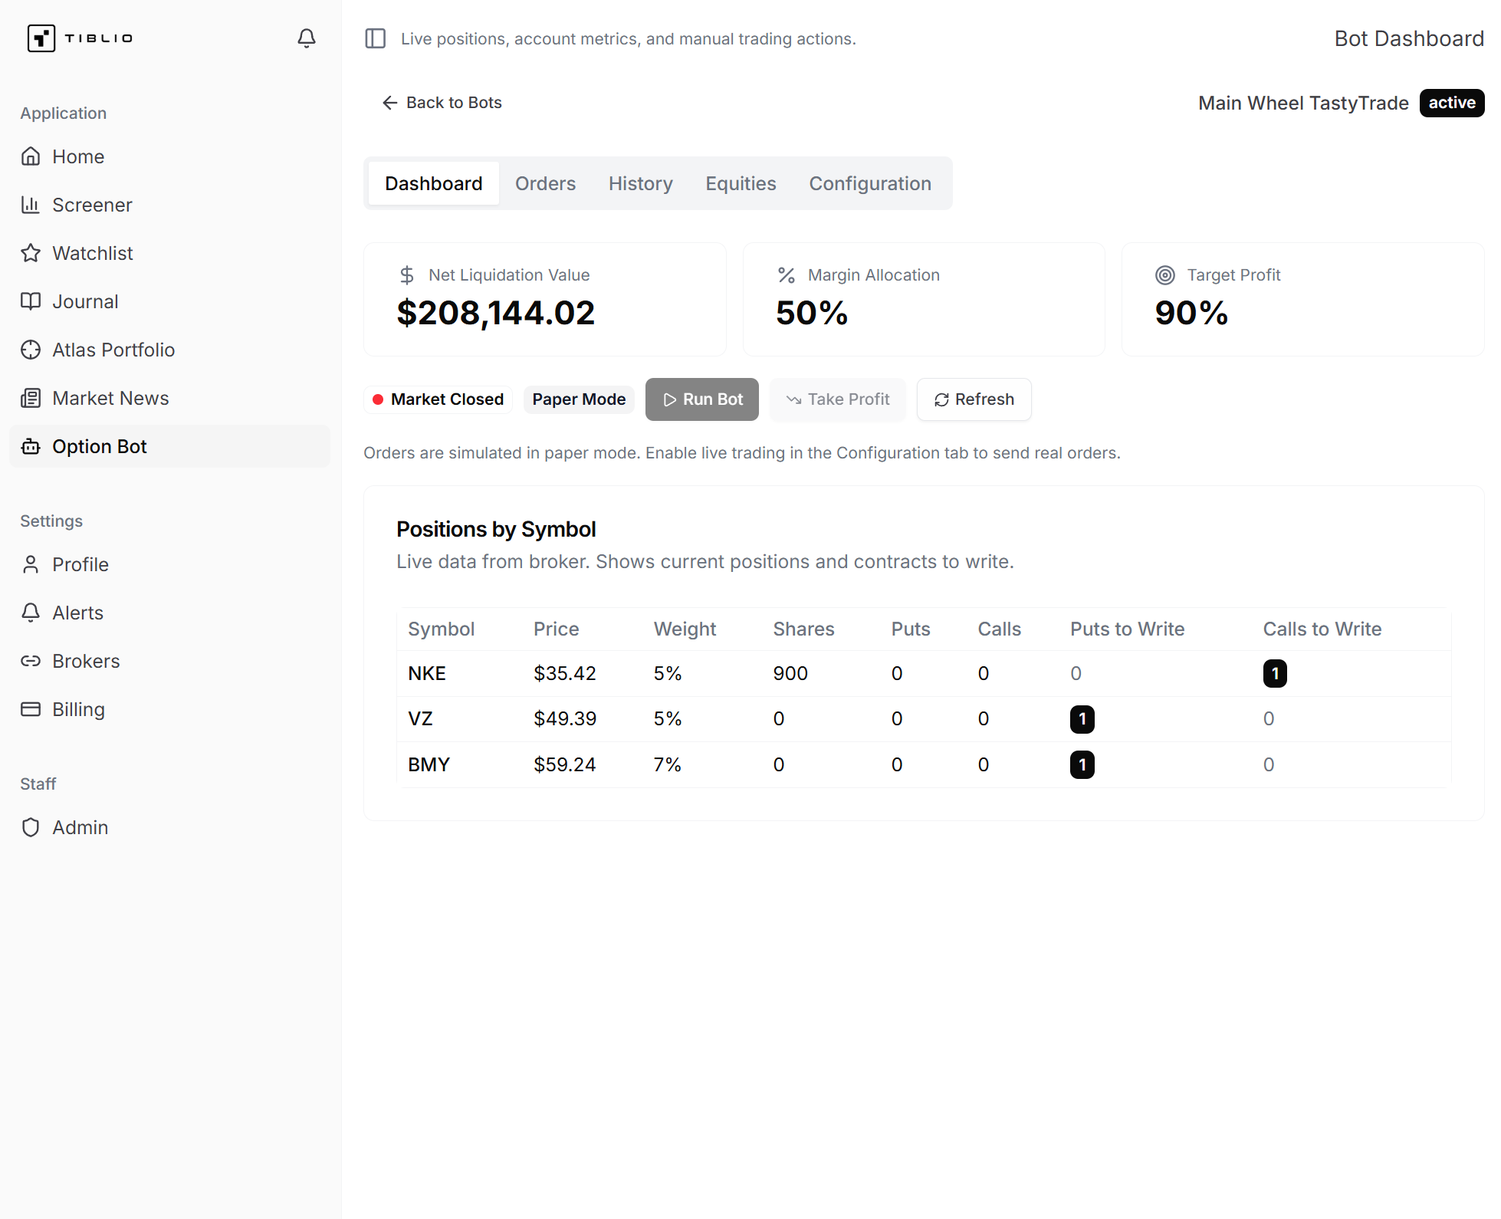The width and height of the screenshot is (1501, 1219).
Task: Click the Refresh button
Action: pyautogui.click(x=974, y=399)
